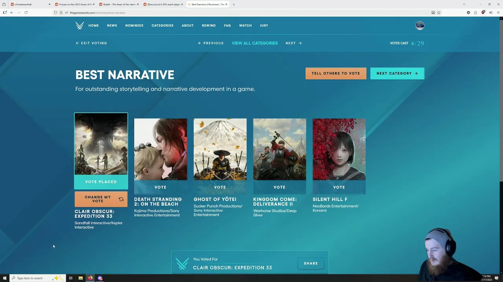Click the Death Stranding 2 cover image
The height and width of the screenshot is (282, 503).
(160, 149)
